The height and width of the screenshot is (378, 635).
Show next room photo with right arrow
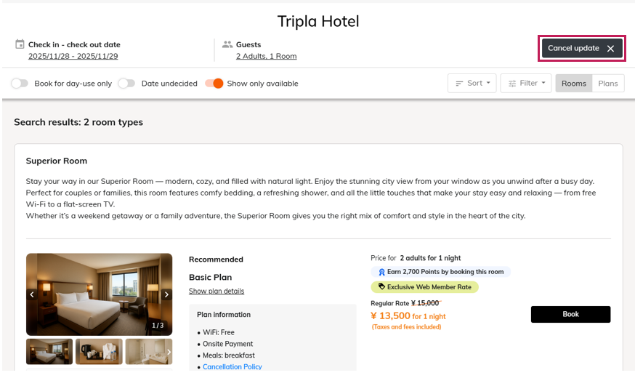pyautogui.click(x=166, y=294)
